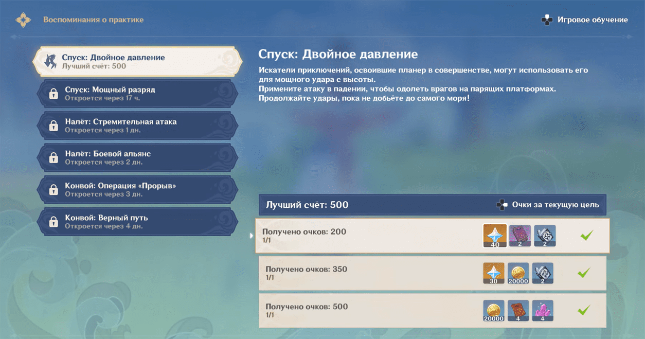Click green checkmark on 350 points row

pos(583,273)
